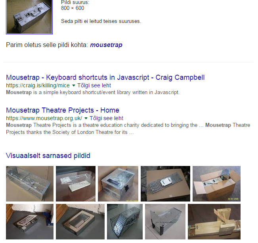Select cage trap on wooden table thumbnail
This screenshot has width=258, height=243.
(76, 184)
